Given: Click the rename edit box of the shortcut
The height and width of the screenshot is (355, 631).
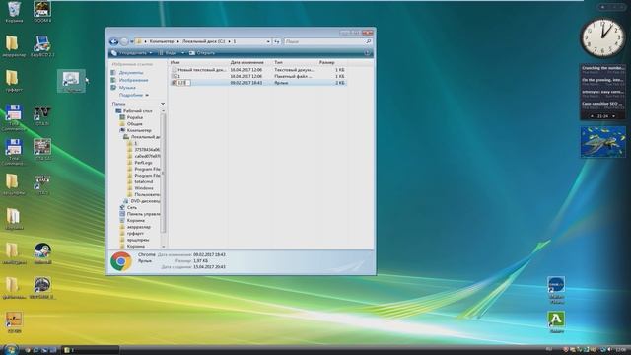Looking at the screenshot, I should pos(183,83).
